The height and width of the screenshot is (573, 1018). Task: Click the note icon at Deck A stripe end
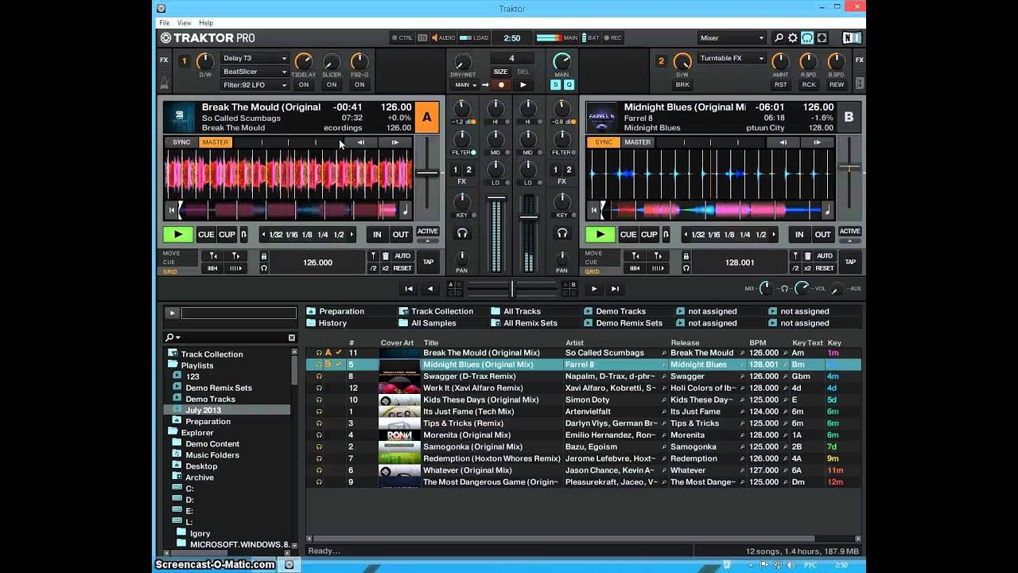point(405,210)
